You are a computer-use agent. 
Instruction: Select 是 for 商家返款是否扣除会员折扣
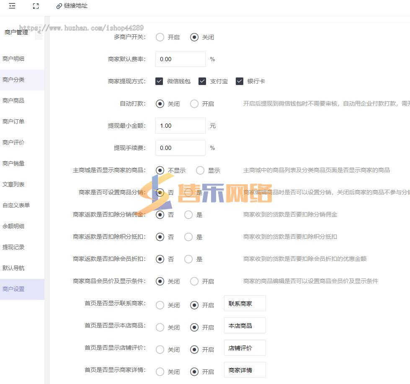coord(188,259)
